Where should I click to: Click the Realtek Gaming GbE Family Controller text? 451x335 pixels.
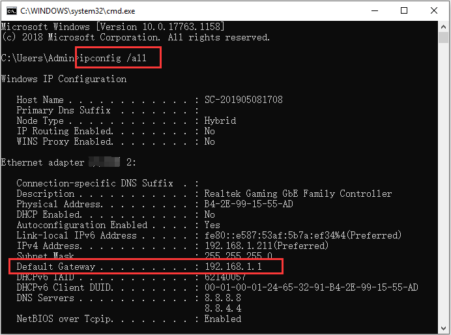(x=298, y=194)
